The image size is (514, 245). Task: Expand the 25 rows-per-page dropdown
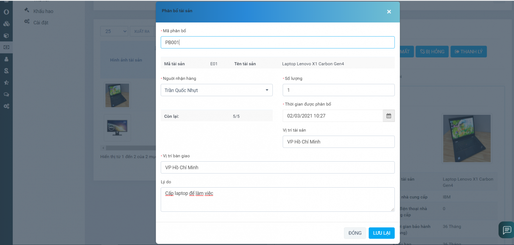coord(114,31)
